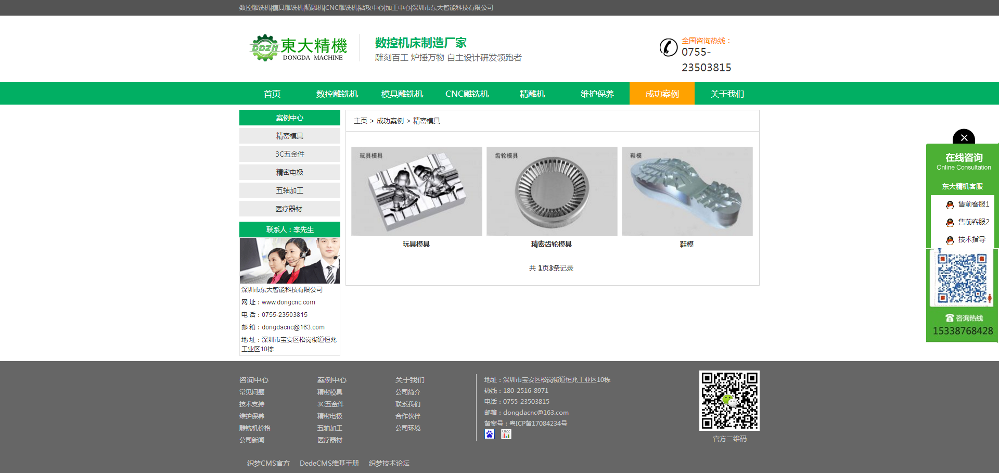999x473 pixels.
Task: Click the 主页 breadcrumb link
Action: pyautogui.click(x=360, y=120)
